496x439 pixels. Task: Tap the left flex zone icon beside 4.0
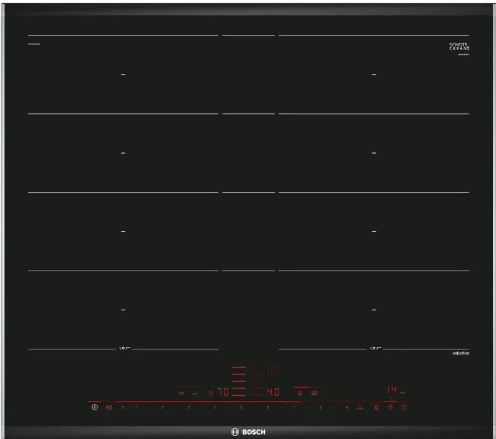[300, 393]
